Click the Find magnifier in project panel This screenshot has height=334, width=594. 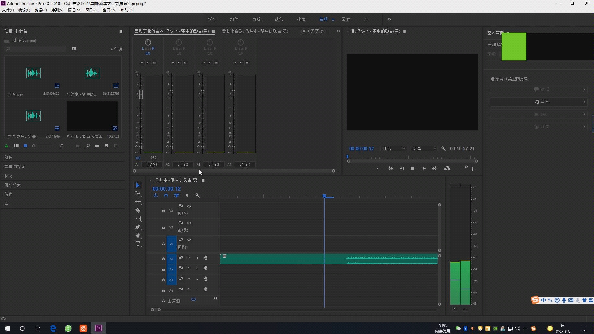click(x=88, y=146)
